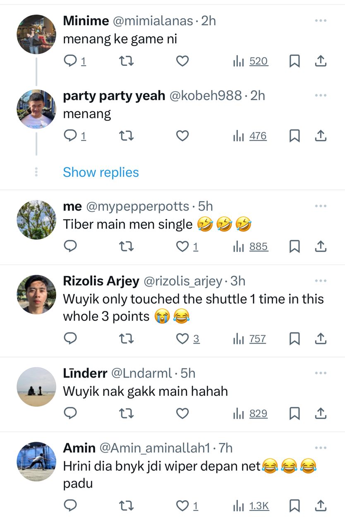The height and width of the screenshot is (530, 345).
Task: Open Amin's display name profile
Action: pos(79,448)
